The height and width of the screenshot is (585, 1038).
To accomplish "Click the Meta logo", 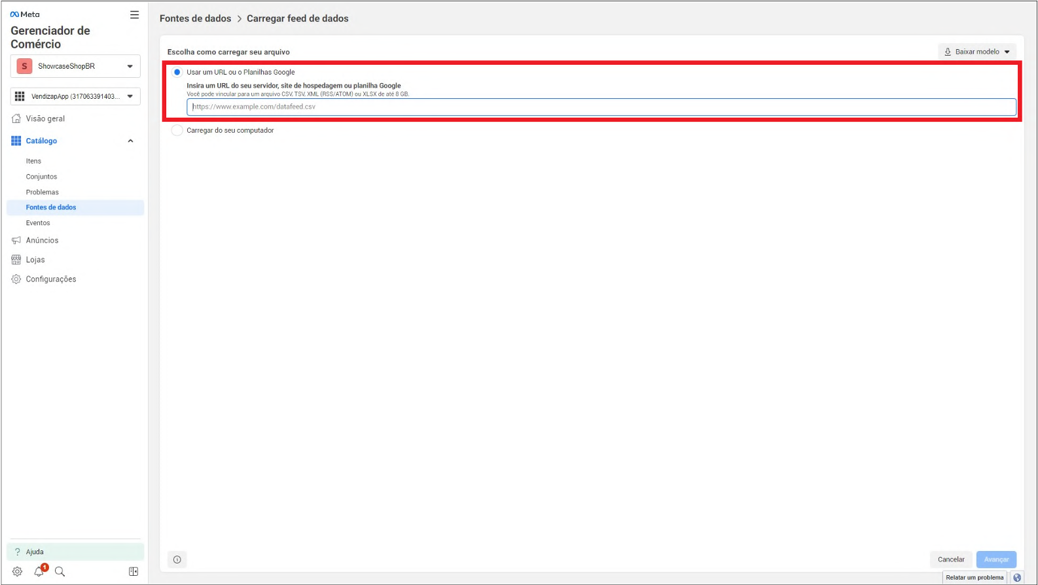I will click(25, 14).
